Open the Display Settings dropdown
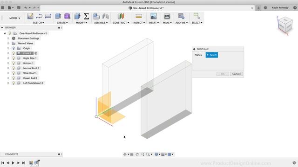The width and height of the screenshot is (298, 167). coord(157,154)
